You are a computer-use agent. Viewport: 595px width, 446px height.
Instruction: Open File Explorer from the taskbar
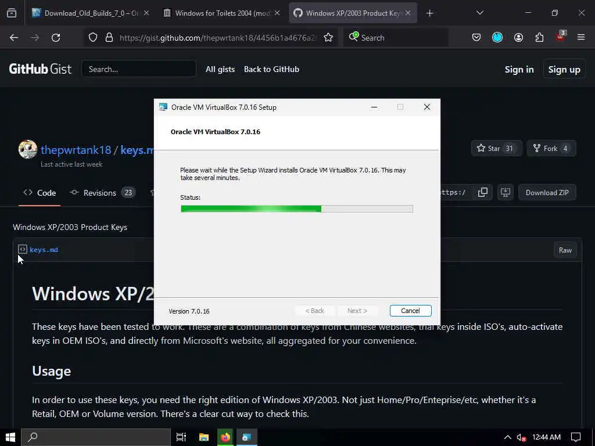coord(204,437)
